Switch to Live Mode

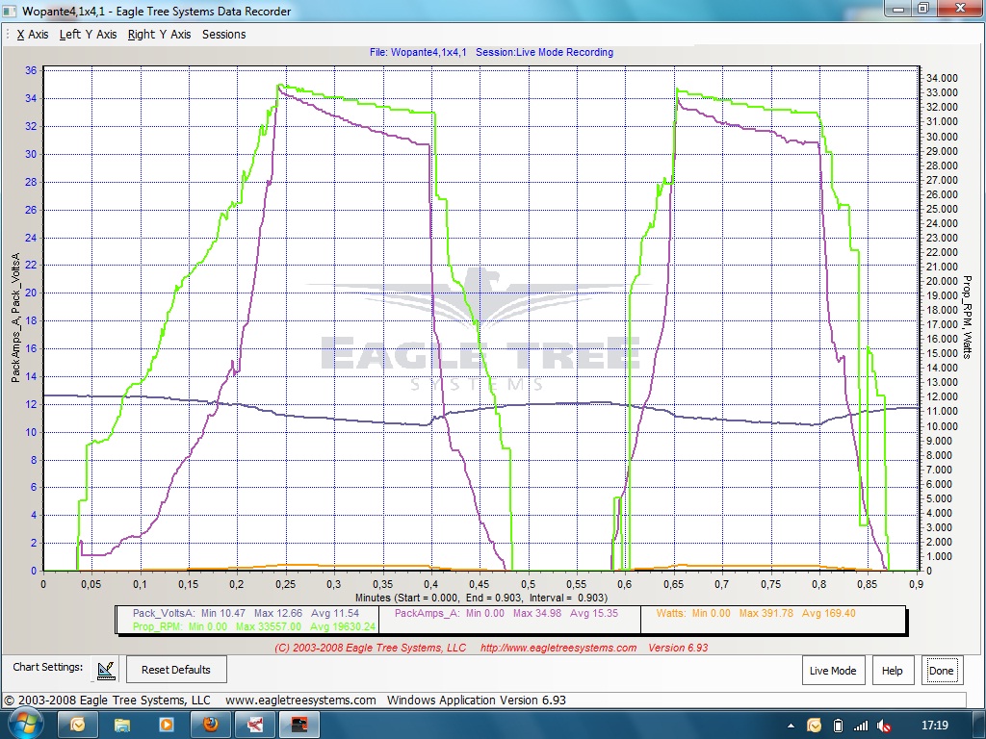tap(833, 671)
